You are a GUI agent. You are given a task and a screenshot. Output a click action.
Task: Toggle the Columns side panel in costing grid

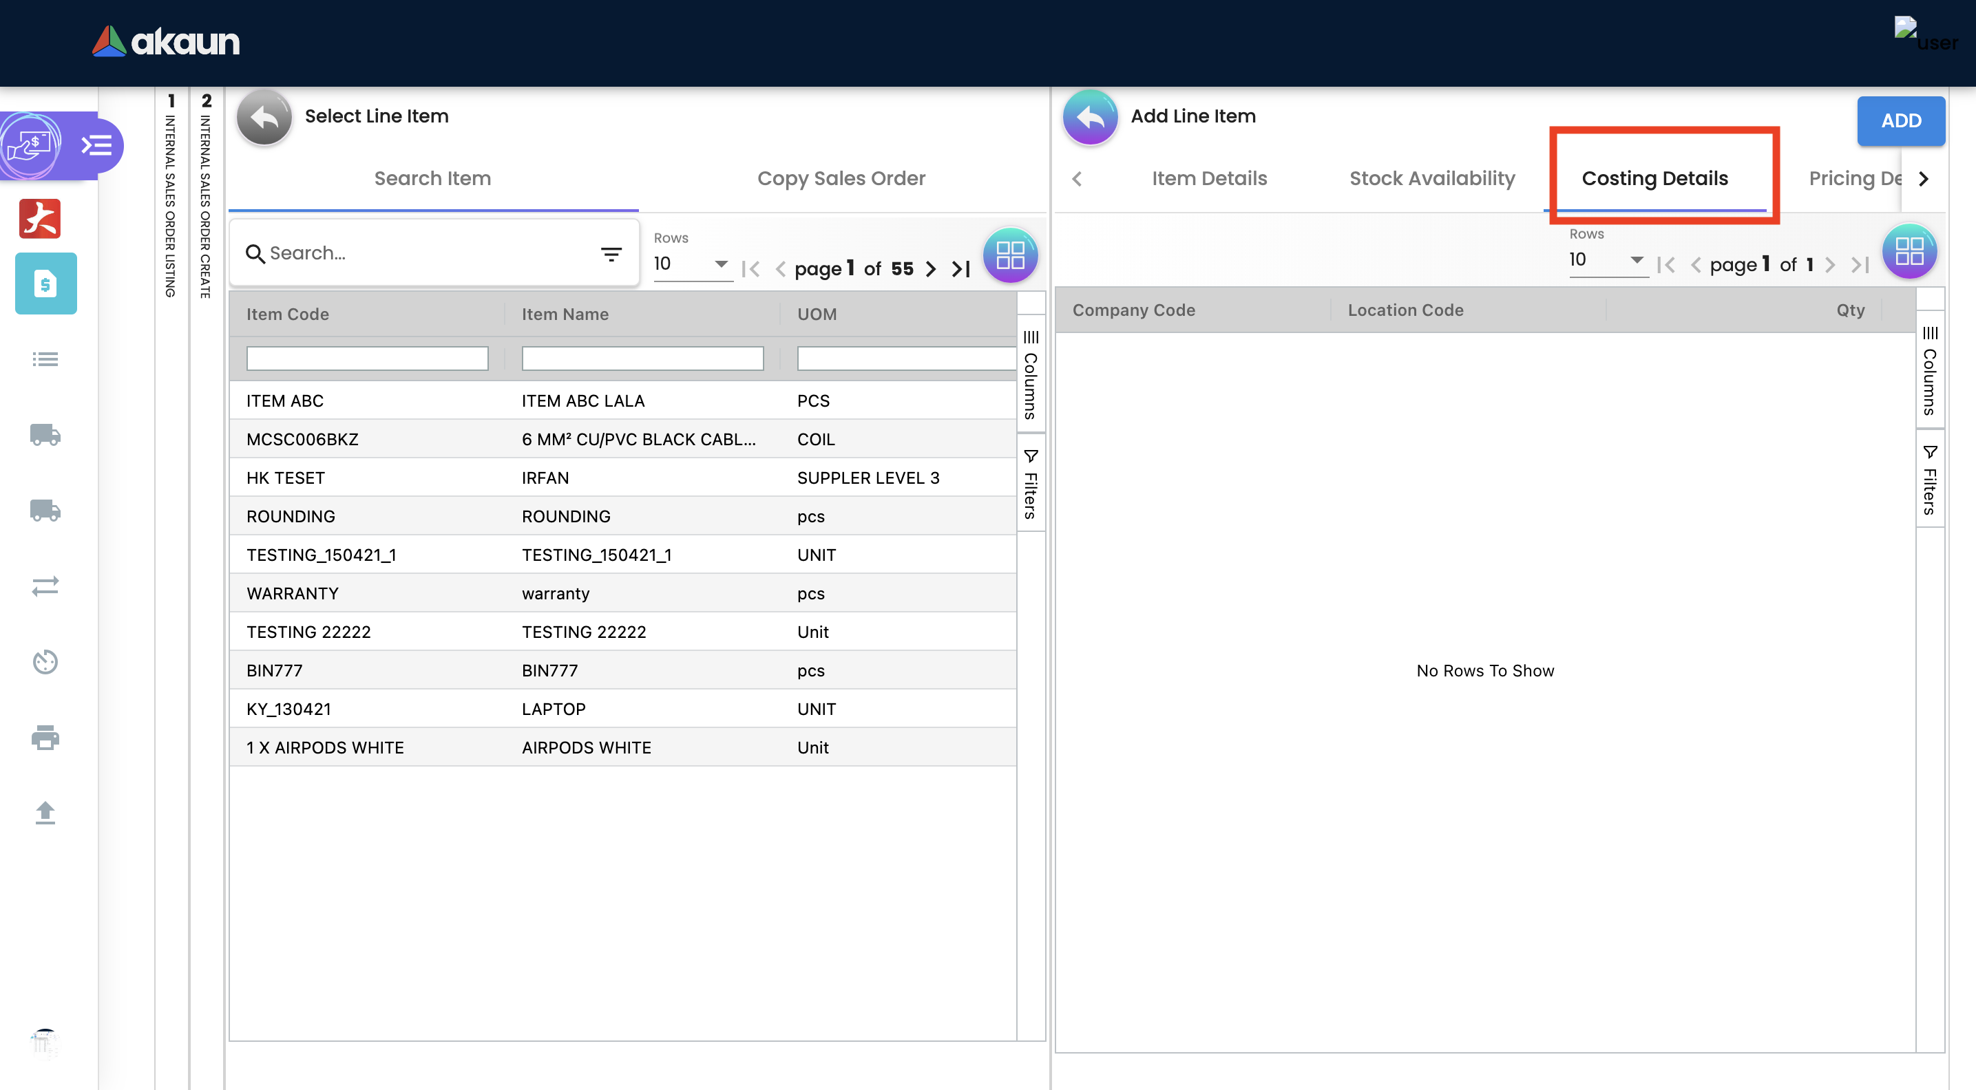1929,371
